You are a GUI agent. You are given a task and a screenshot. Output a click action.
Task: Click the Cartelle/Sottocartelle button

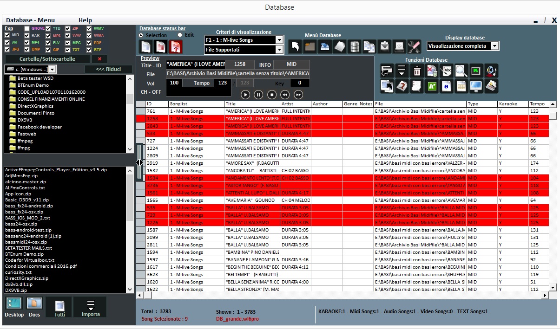[46, 59]
